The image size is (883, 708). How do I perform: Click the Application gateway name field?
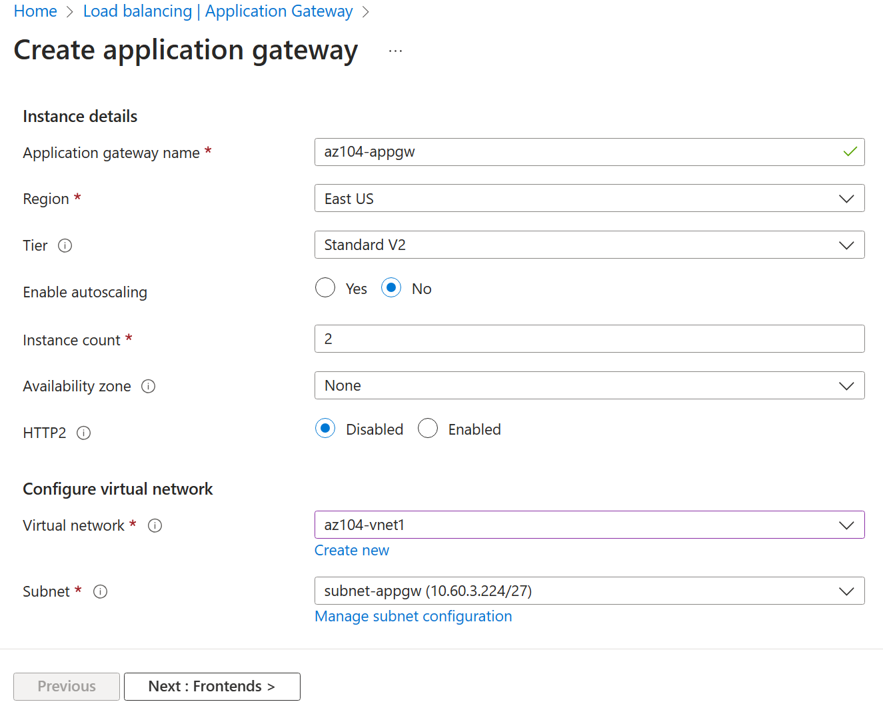tap(589, 151)
